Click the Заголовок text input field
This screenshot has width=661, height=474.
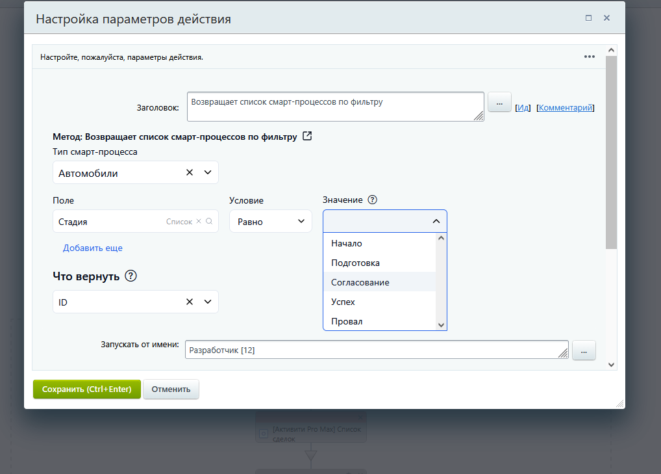[335, 106]
